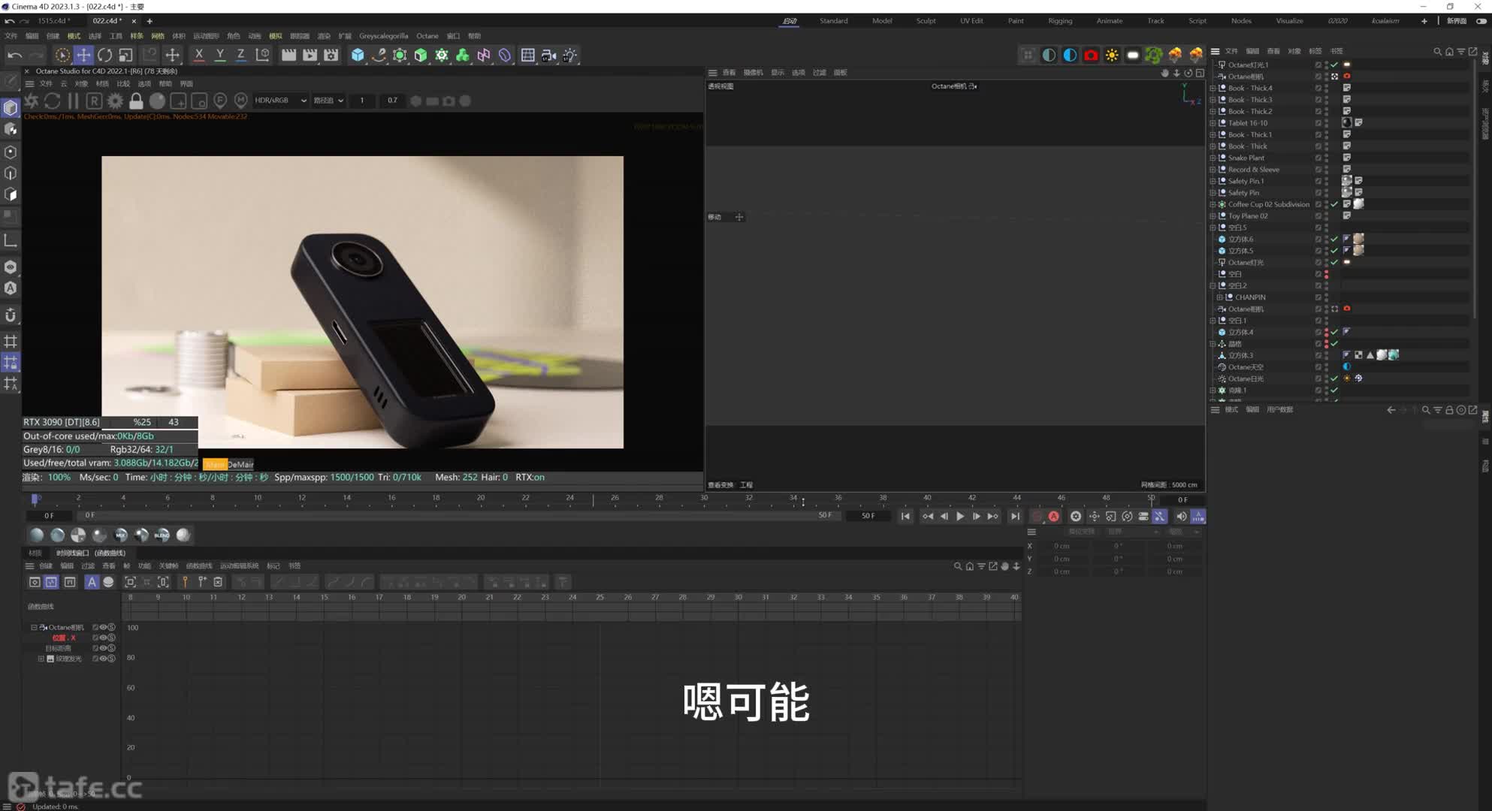
Task: Switch to the Sculpt layout tab
Action: click(926, 21)
